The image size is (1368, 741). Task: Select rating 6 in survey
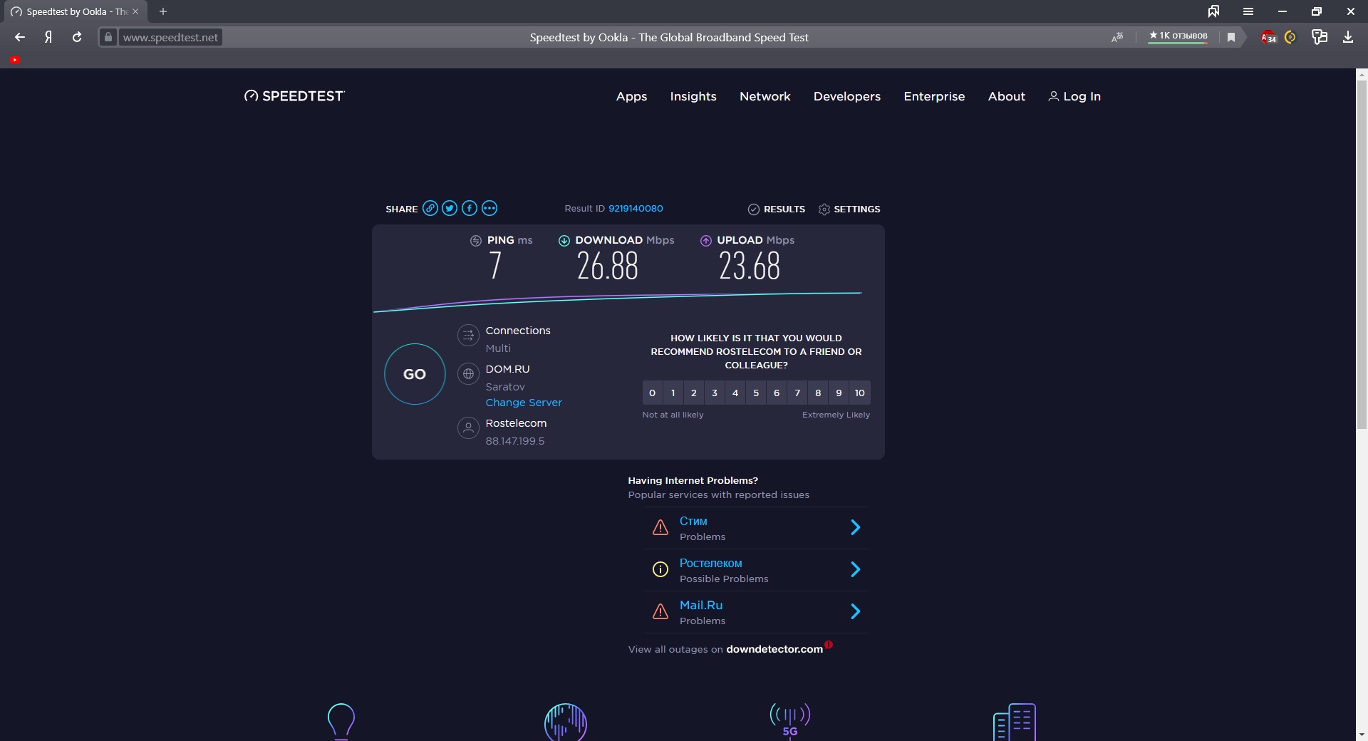click(777, 393)
